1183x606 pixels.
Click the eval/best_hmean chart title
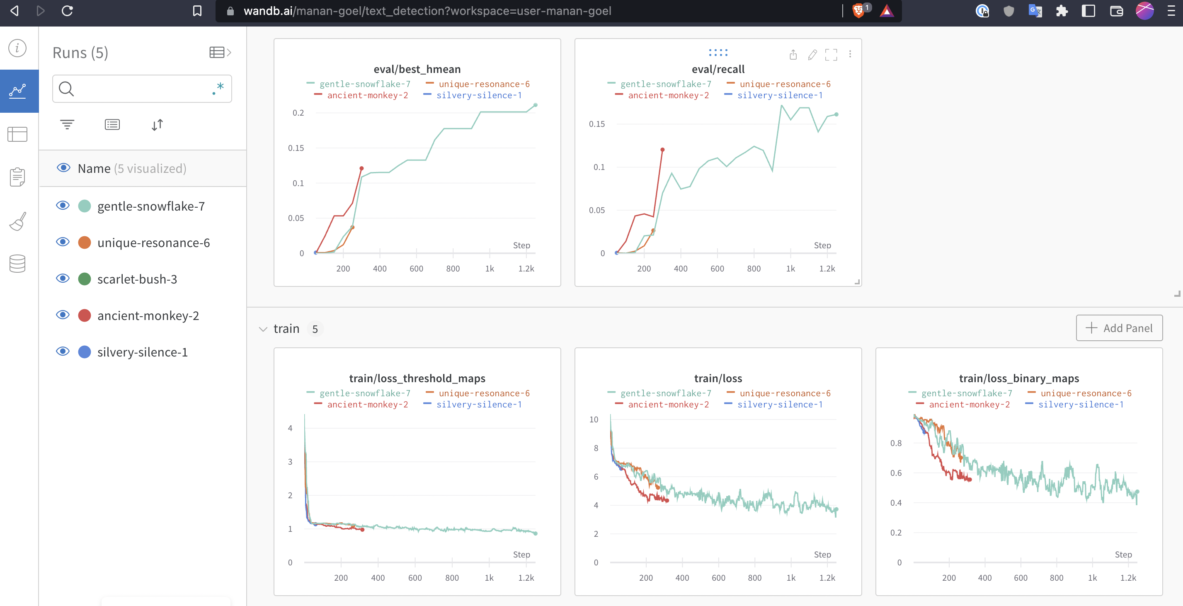(417, 69)
